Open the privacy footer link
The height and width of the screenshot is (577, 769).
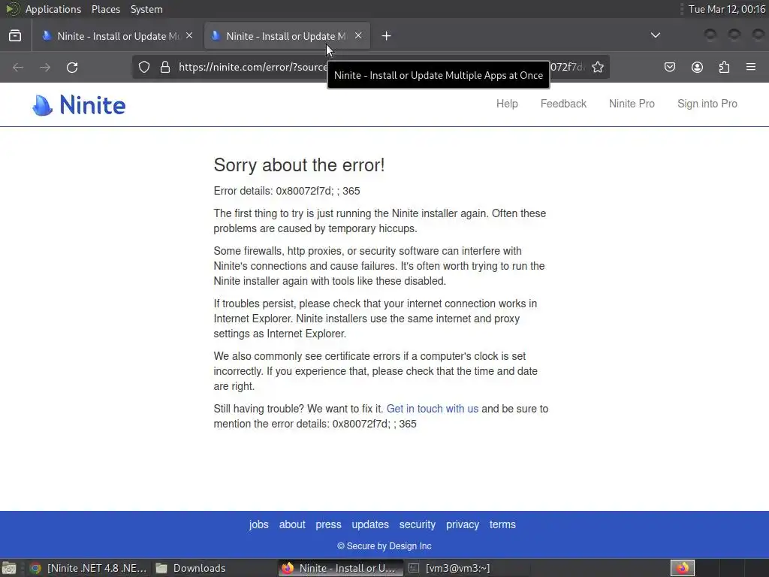pos(463,524)
